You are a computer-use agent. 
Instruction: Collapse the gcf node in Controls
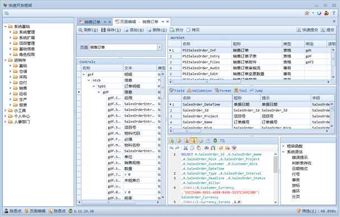pyautogui.click(x=83, y=75)
